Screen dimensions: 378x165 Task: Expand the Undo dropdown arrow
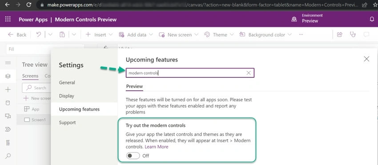click(50, 35)
